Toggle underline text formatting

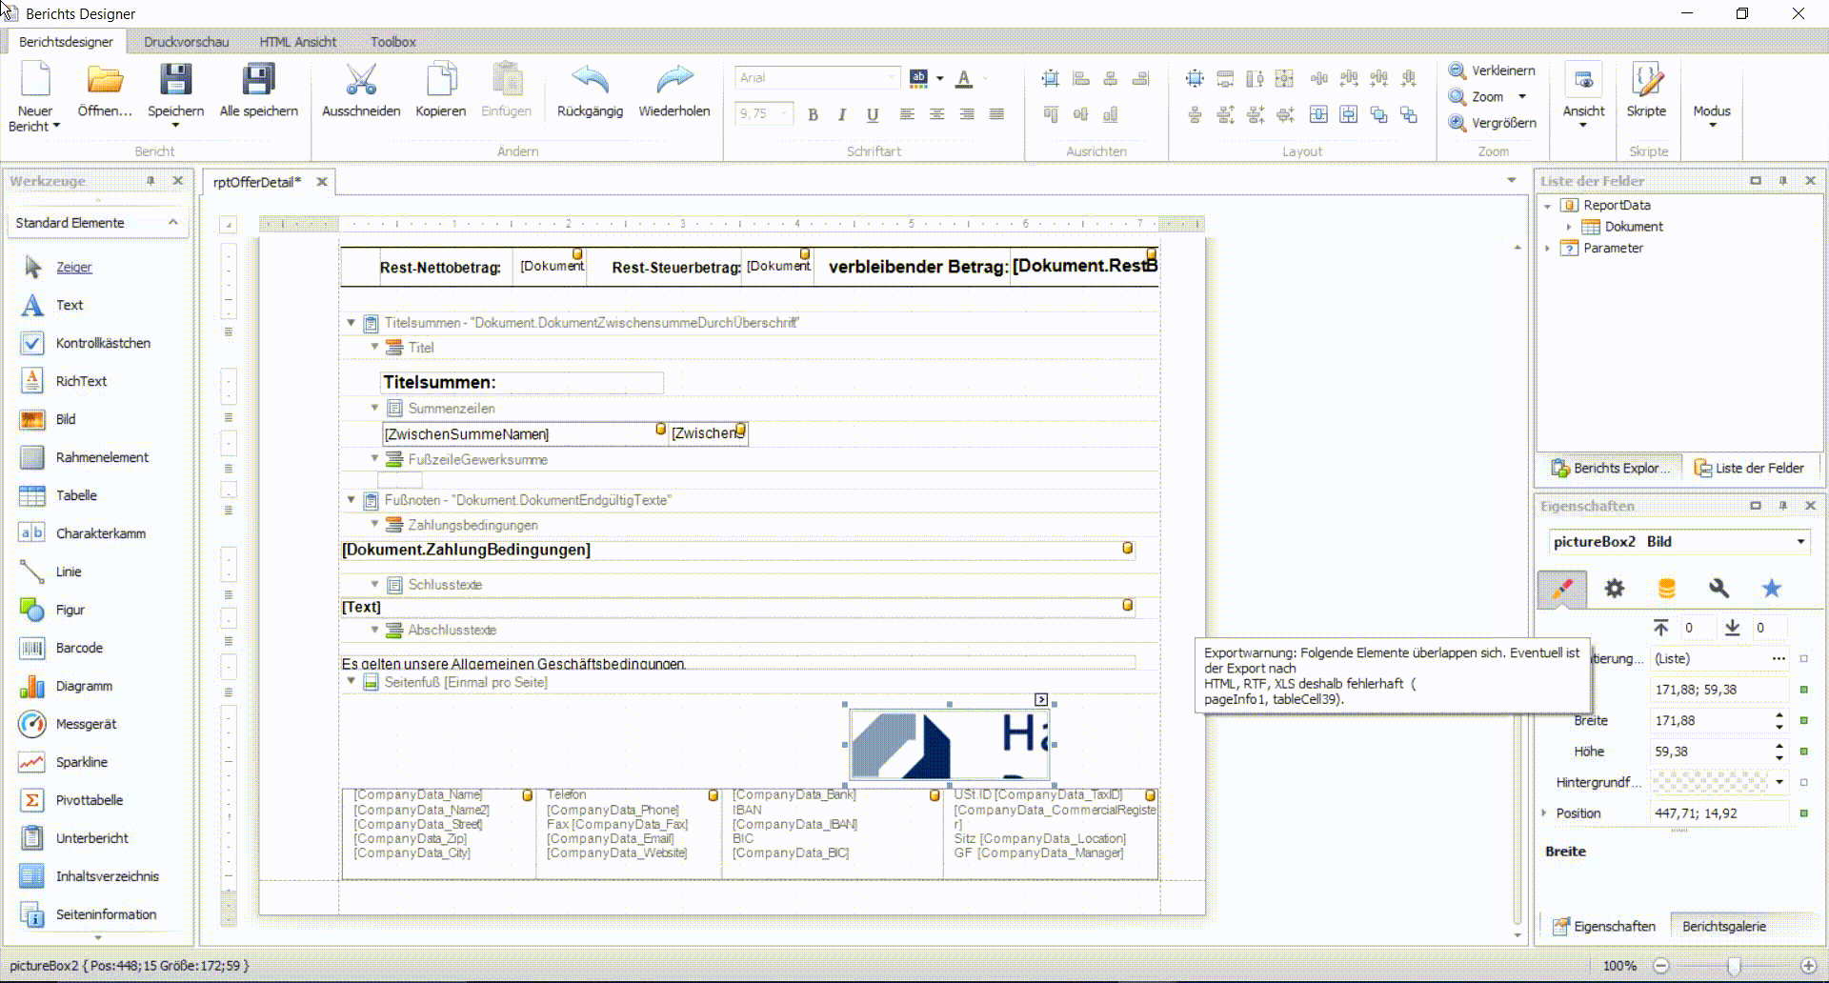[x=872, y=114]
